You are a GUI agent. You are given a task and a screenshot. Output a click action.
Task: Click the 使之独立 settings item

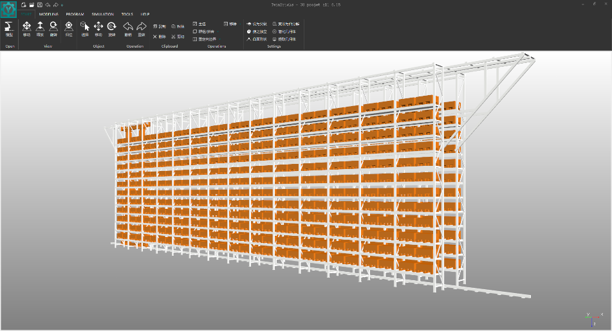(257, 31)
